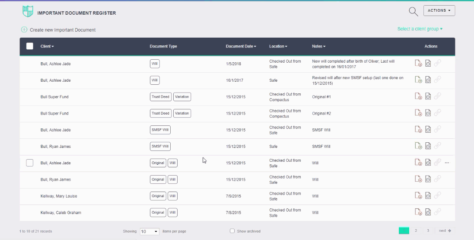Open history clock icon for Original #1 row
The height and width of the screenshot is (240, 474).
point(428,97)
